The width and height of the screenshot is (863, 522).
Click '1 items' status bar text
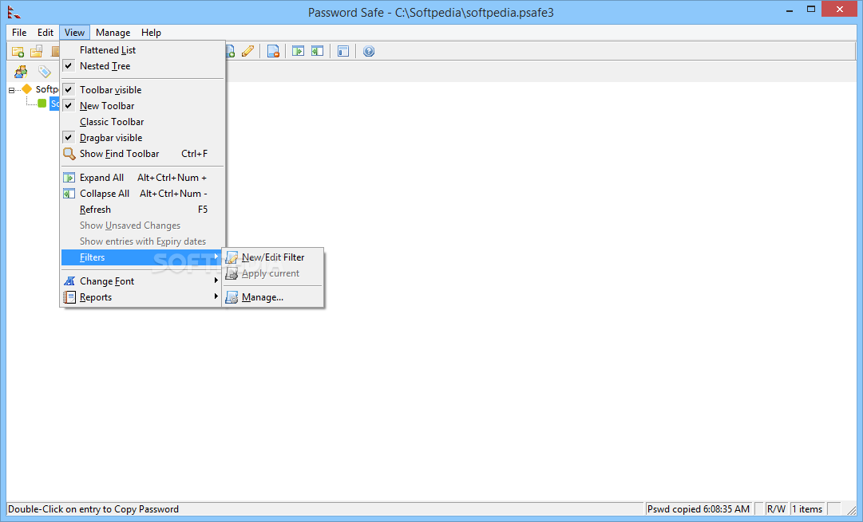(x=807, y=508)
